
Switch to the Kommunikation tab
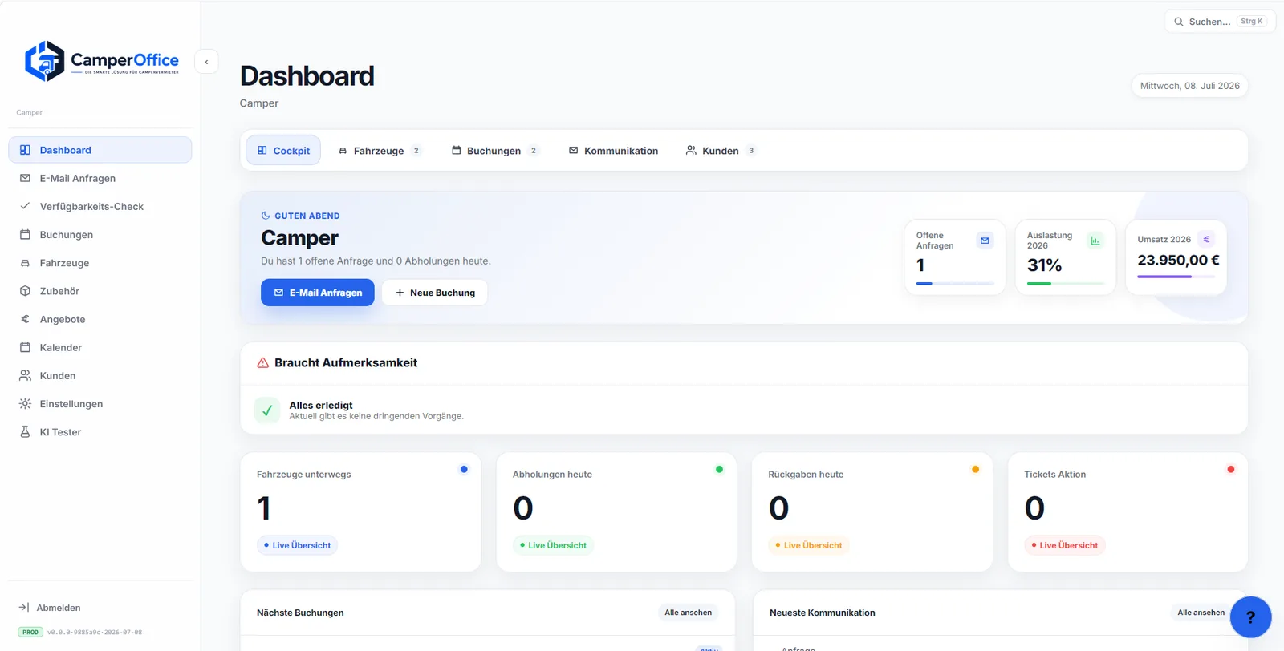tap(613, 151)
